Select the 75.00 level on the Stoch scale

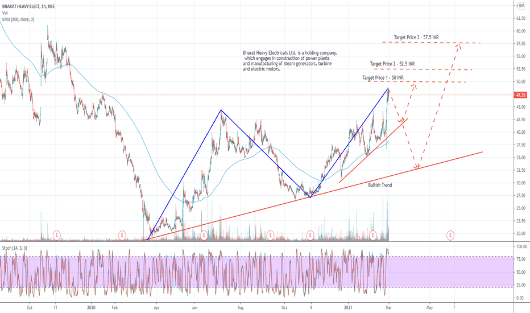[520, 259]
